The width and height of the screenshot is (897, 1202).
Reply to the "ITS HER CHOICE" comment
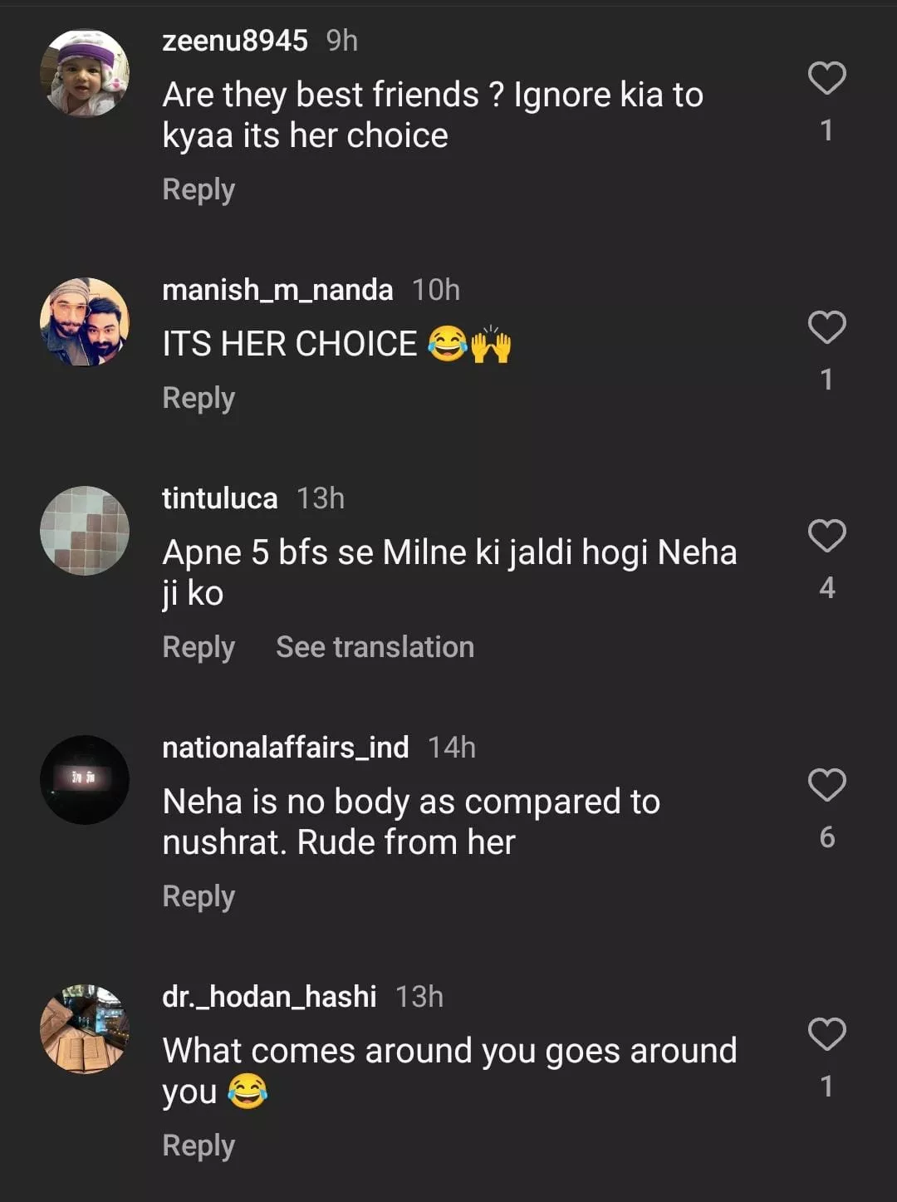point(199,398)
